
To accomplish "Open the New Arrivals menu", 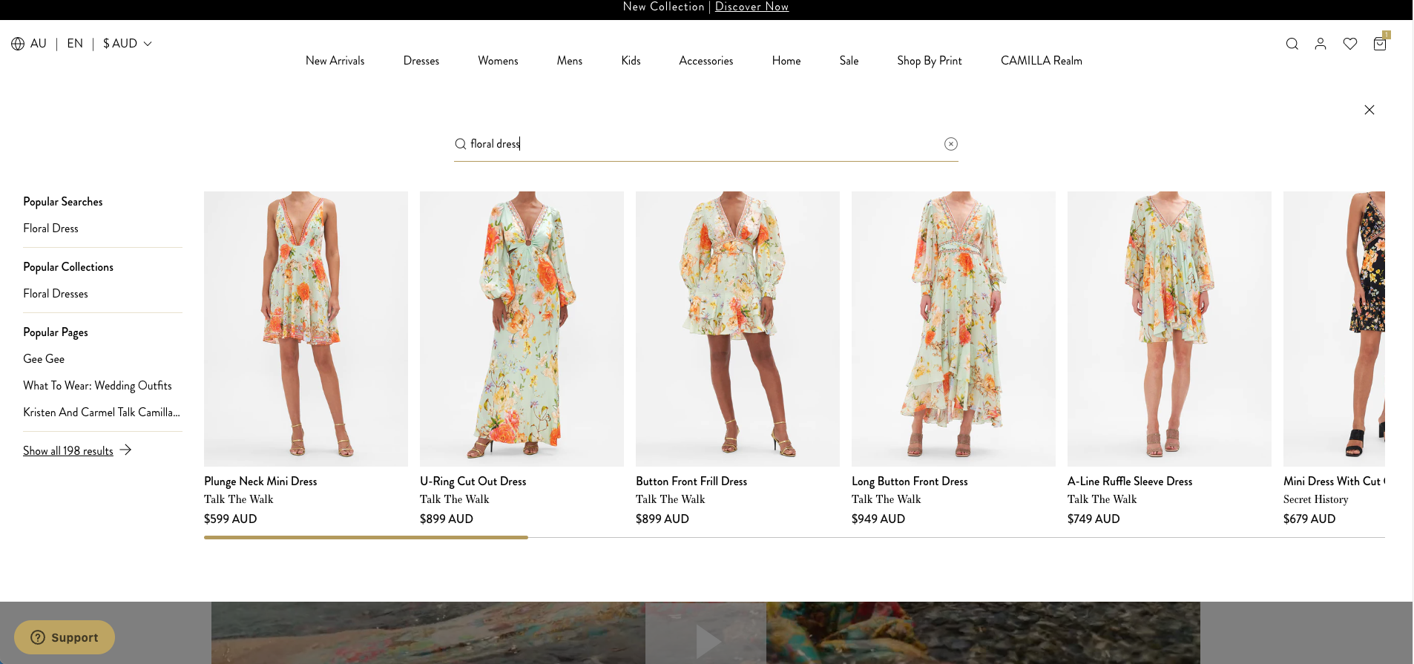I will [335, 61].
